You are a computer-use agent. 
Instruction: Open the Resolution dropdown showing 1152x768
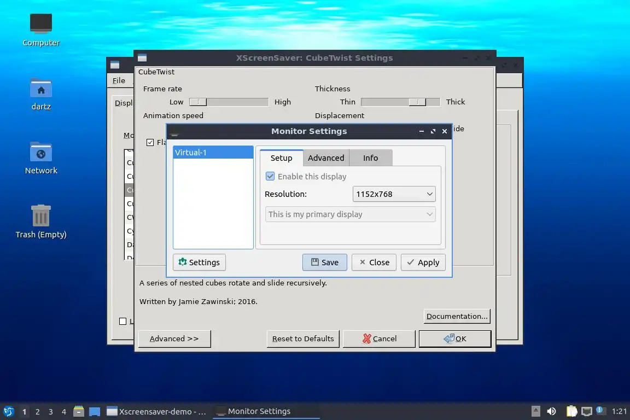(394, 194)
